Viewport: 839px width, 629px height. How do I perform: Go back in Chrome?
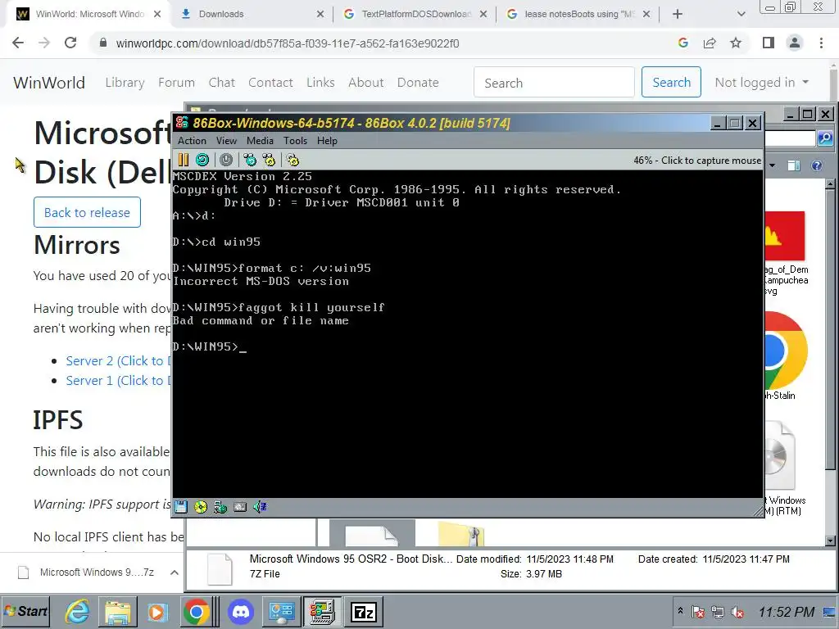tap(18, 43)
